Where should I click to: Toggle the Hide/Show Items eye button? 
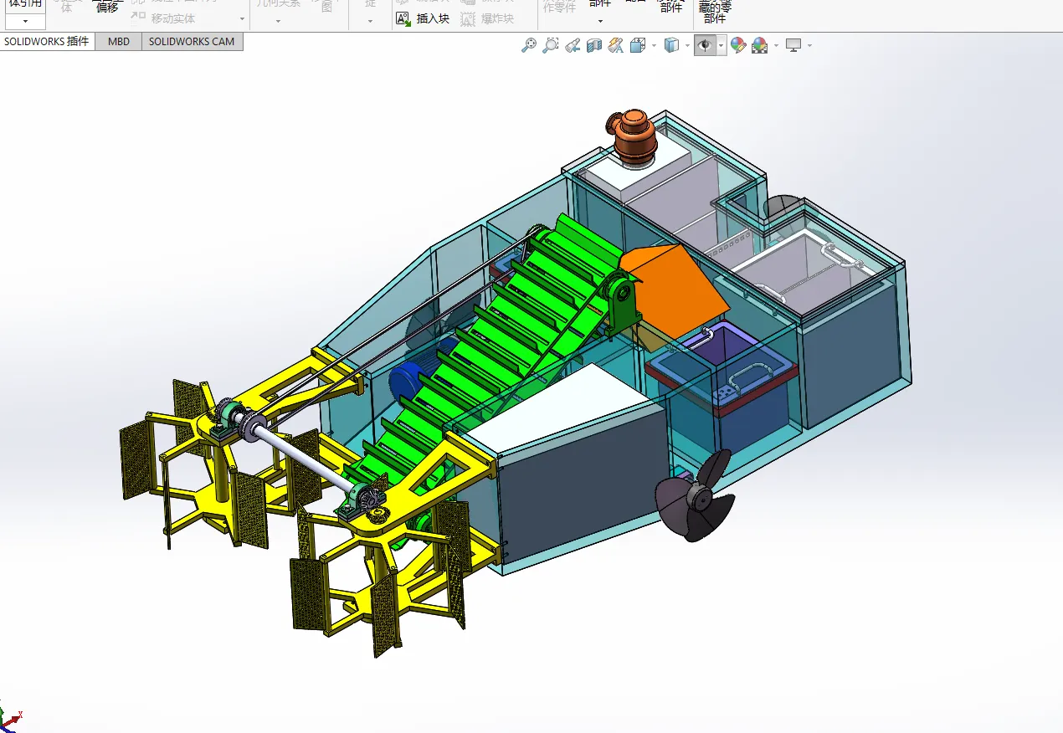[705, 45]
